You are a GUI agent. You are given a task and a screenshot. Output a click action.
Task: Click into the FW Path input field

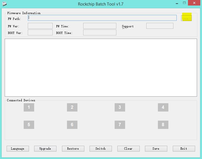tap(102, 18)
